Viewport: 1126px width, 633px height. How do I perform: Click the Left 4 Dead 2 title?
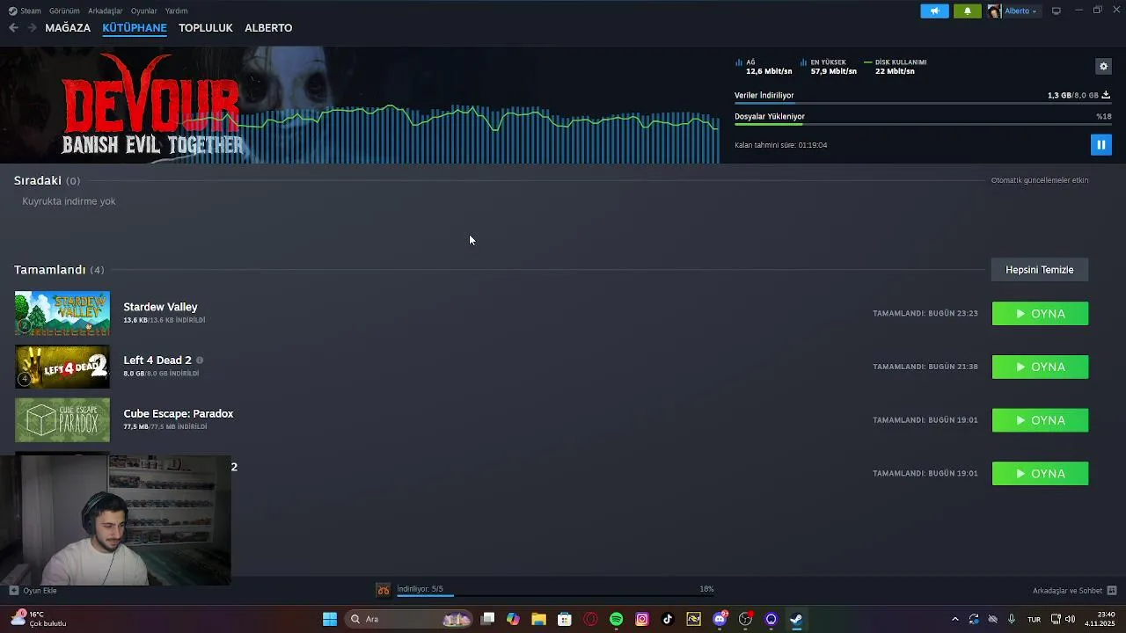pyautogui.click(x=157, y=360)
